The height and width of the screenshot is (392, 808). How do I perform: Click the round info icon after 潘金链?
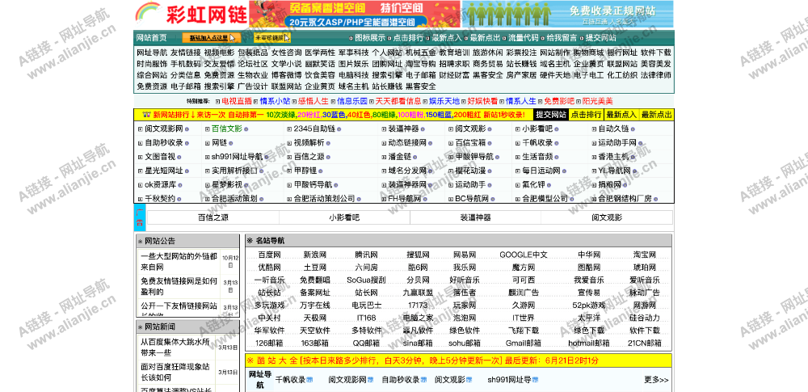point(415,158)
